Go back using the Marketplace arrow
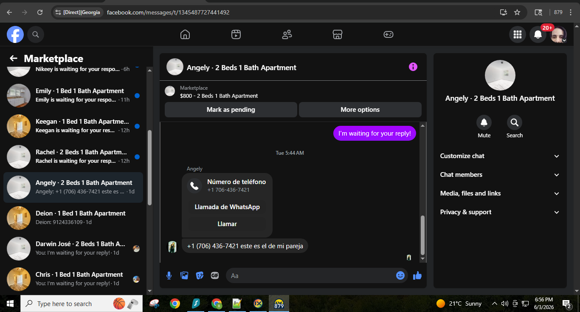 14,59
